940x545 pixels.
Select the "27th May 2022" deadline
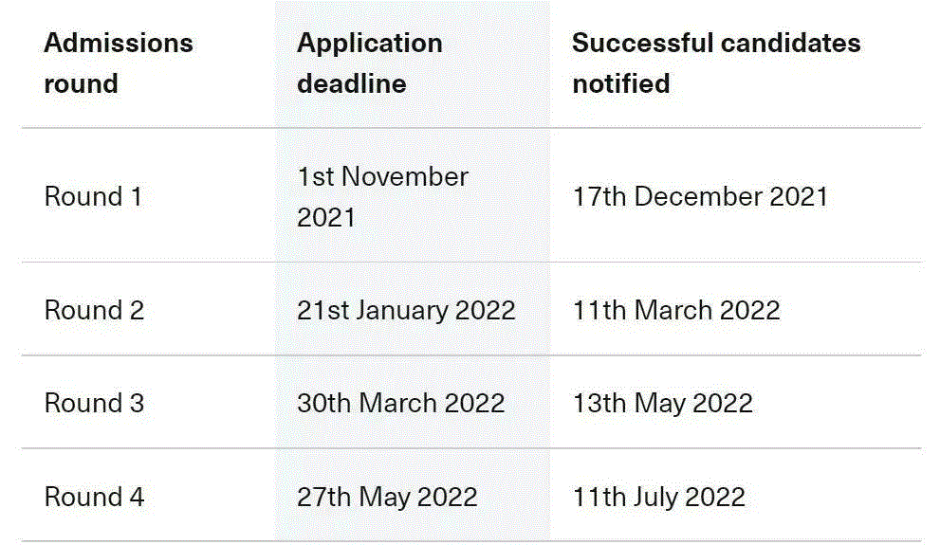click(387, 497)
